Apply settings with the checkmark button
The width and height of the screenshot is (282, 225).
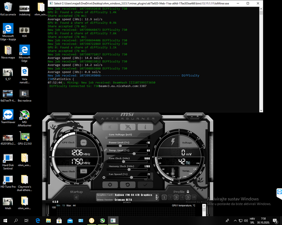pos(145,185)
